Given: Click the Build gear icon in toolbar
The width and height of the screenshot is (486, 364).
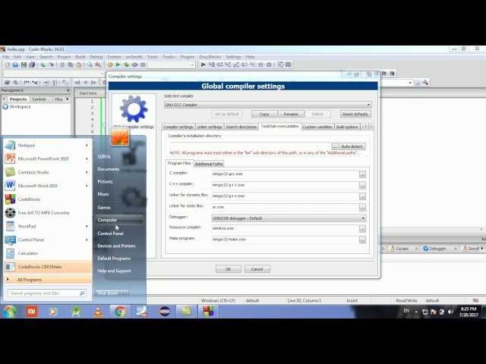Looking at the screenshot, I should (109, 64).
